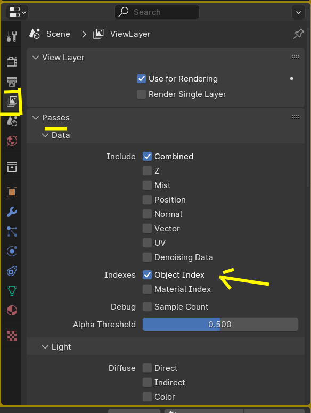Screen dimensions: 311x413
Task: Click the ViewLayer breadcrumb icon
Action: pos(99,34)
